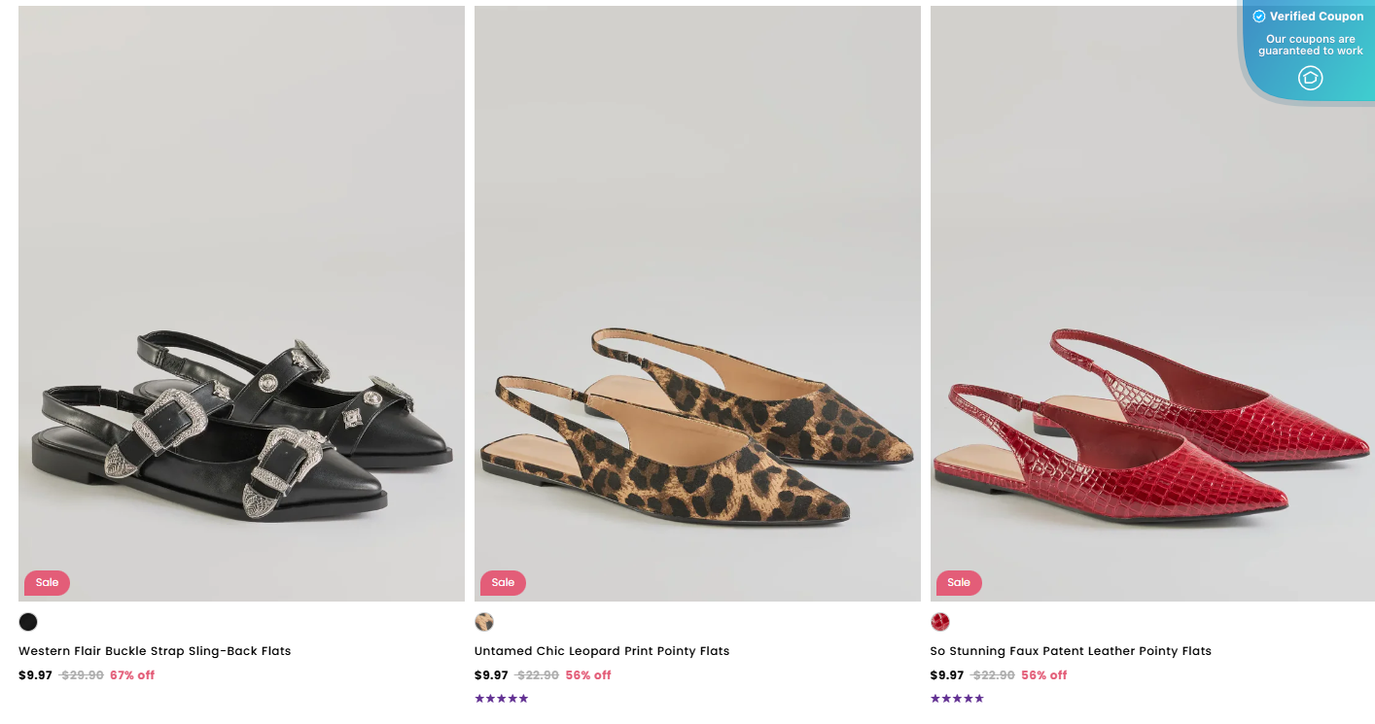The image size is (1375, 724).
Task: Open So Stunning Faux Patent Leather Pointy Flats
Action: [1071, 651]
